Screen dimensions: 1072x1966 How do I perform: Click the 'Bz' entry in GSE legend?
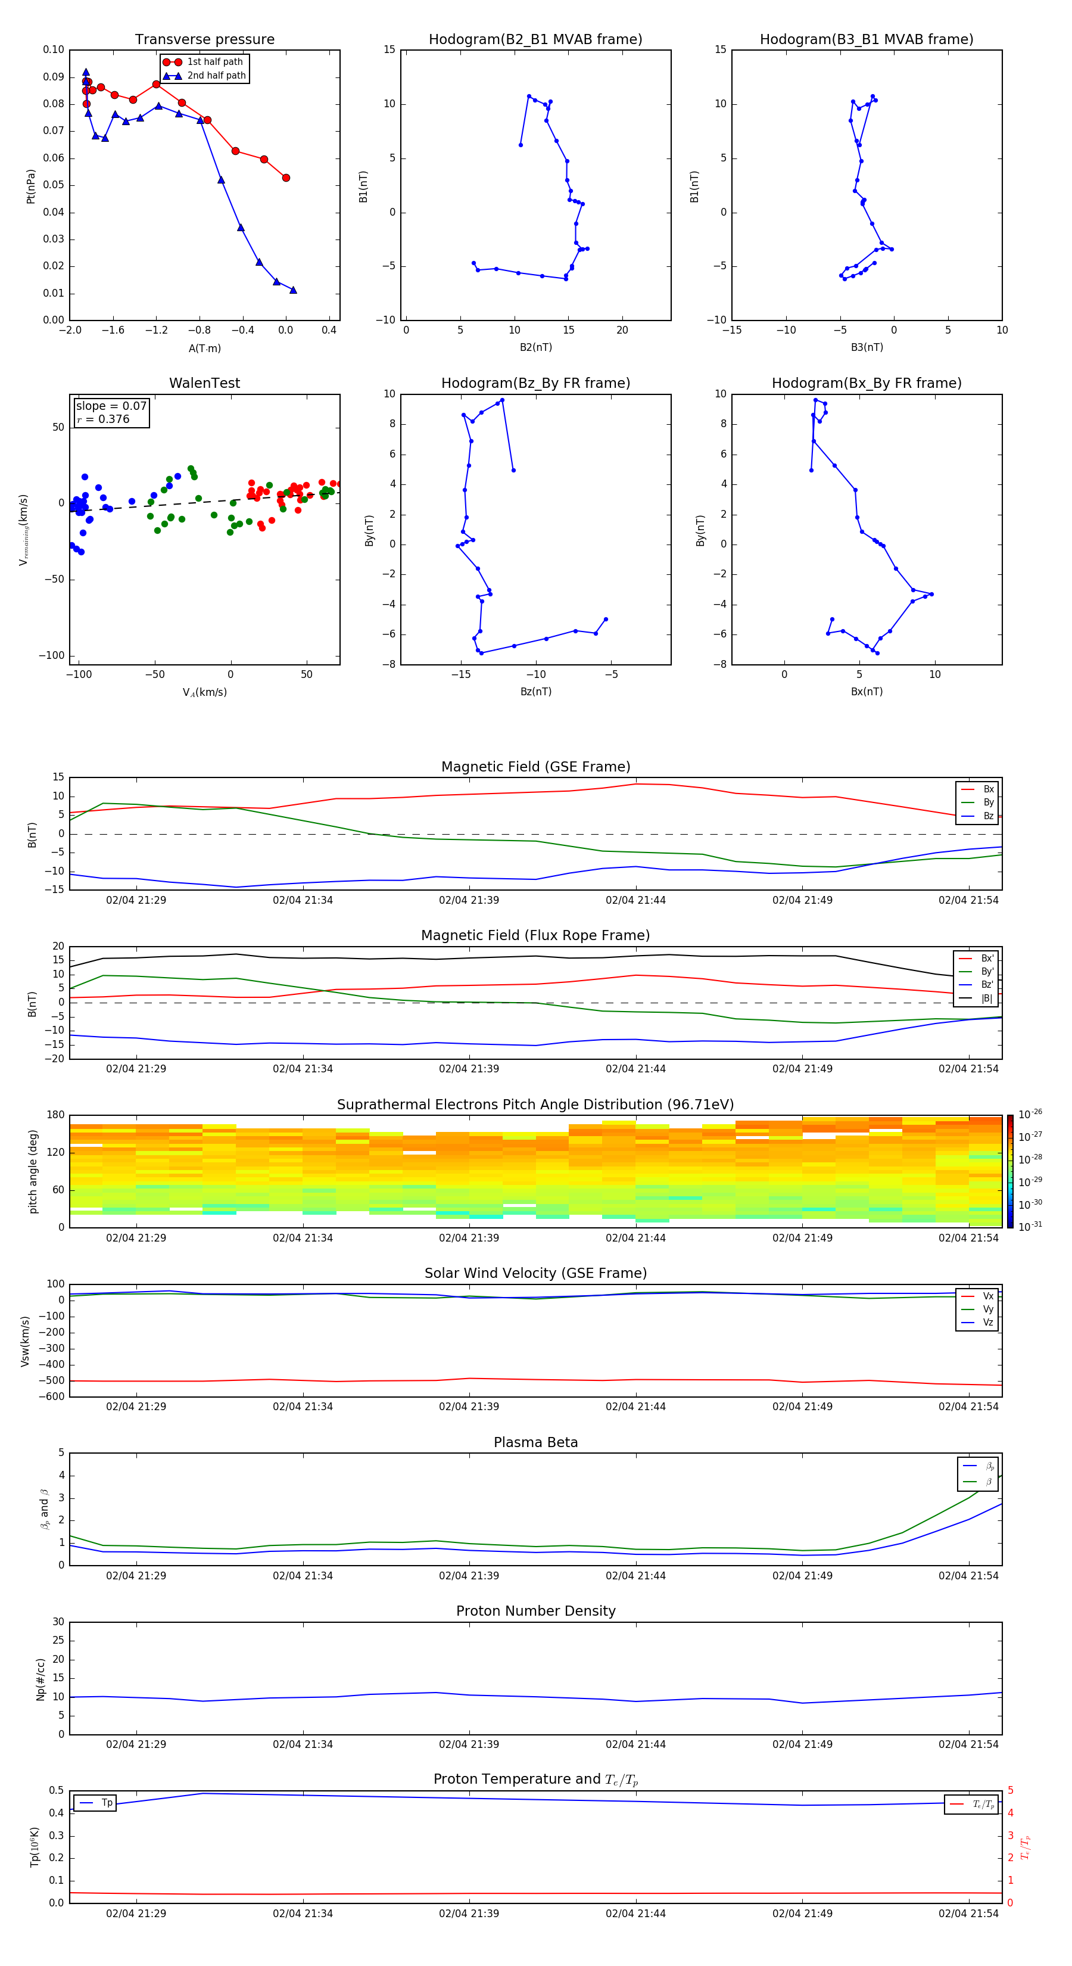(977, 816)
